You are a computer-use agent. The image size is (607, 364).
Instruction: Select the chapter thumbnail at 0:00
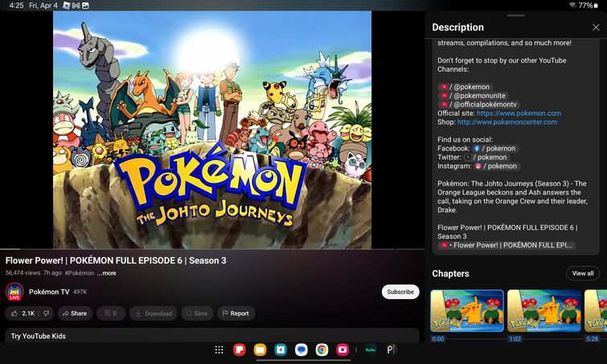pos(467,311)
